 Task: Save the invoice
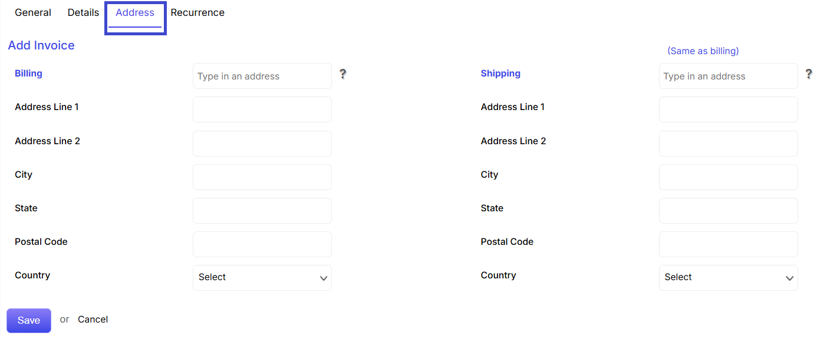pos(29,320)
